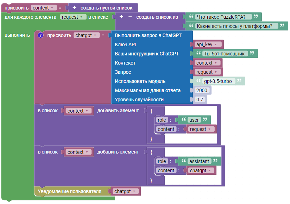
Task: Click the 'Выполнить запрос в ChatGPT' block title
Action: [x=148, y=35]
